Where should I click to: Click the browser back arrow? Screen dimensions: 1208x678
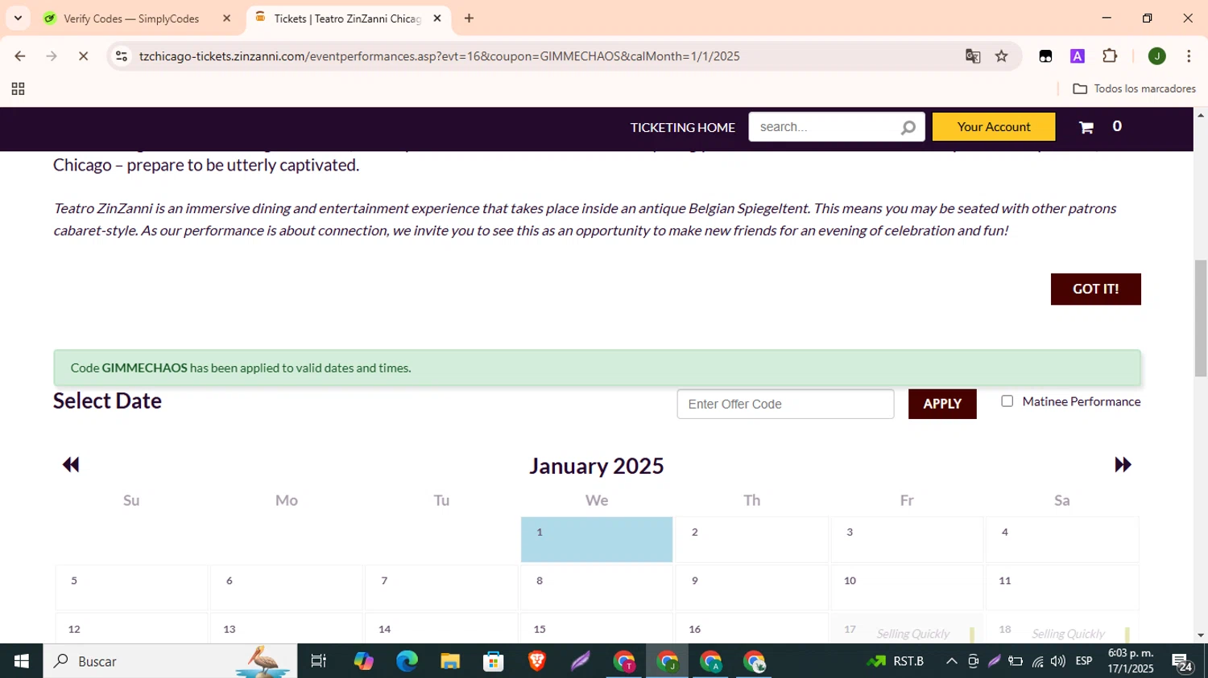pos(20,56)
